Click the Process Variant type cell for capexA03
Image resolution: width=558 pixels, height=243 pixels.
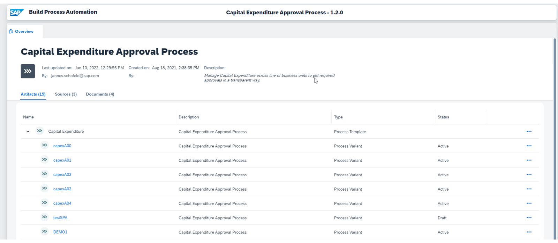348,175
